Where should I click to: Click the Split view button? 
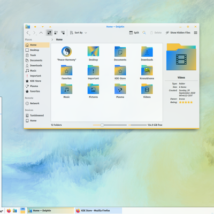pyautogui.click(x=134, y=33)
